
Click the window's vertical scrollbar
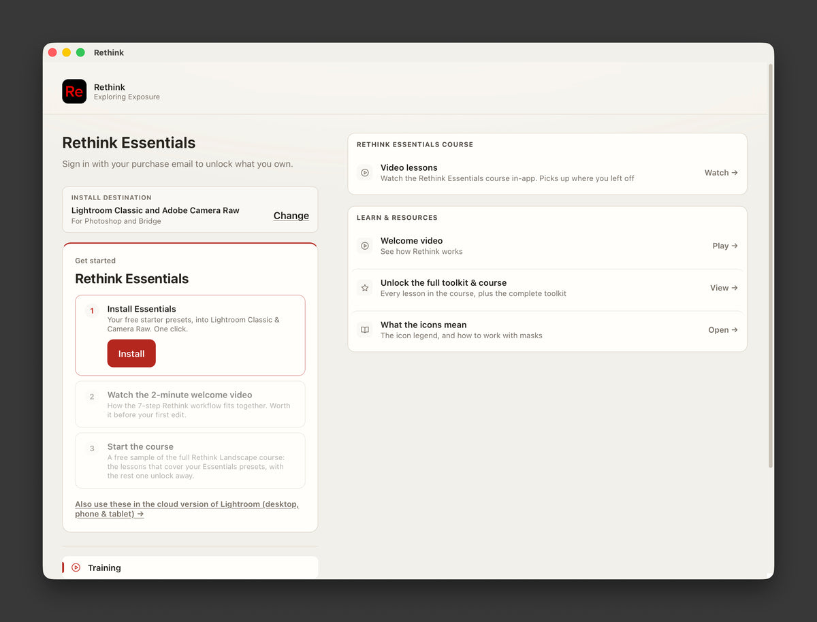pos(771,265)
